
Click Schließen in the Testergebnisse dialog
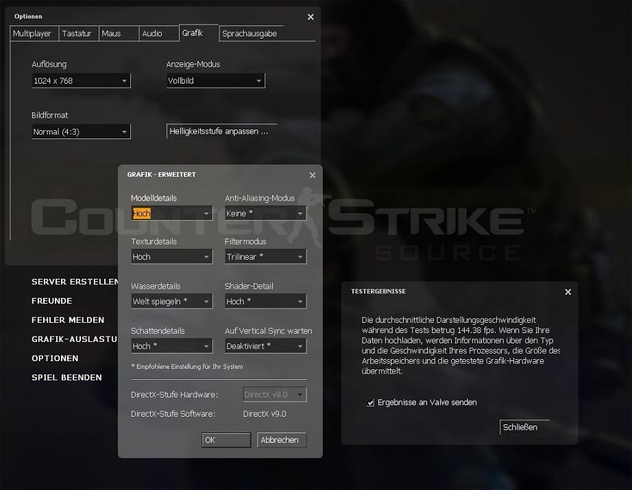click(524, 427)
